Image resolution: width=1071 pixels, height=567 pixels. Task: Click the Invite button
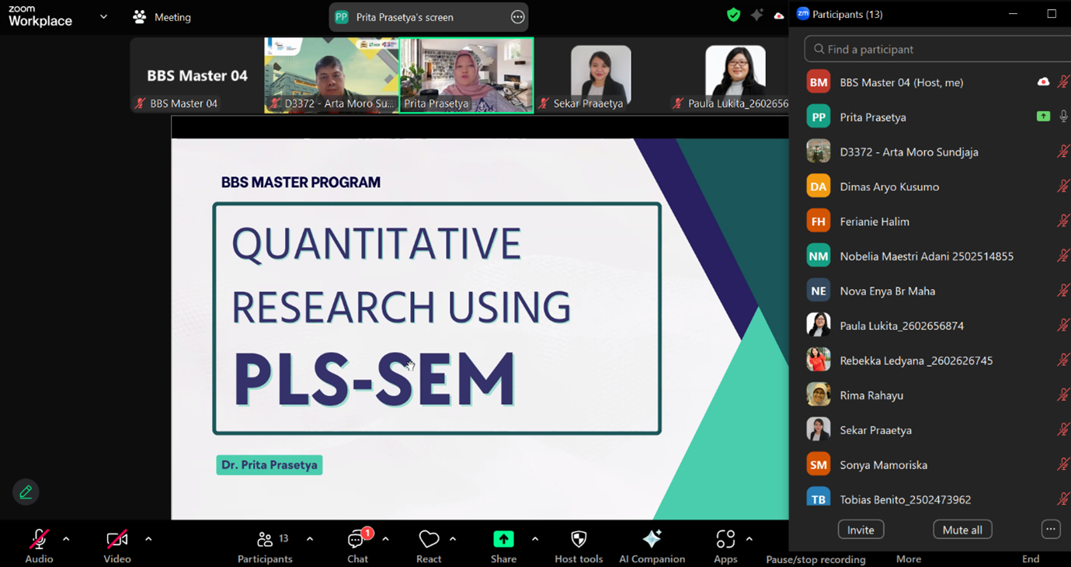point(861,530)
